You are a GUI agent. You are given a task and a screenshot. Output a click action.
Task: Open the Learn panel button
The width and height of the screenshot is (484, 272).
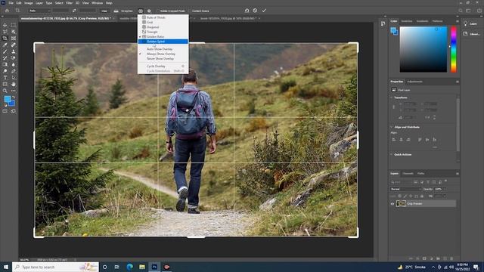[x=470, y=23]
